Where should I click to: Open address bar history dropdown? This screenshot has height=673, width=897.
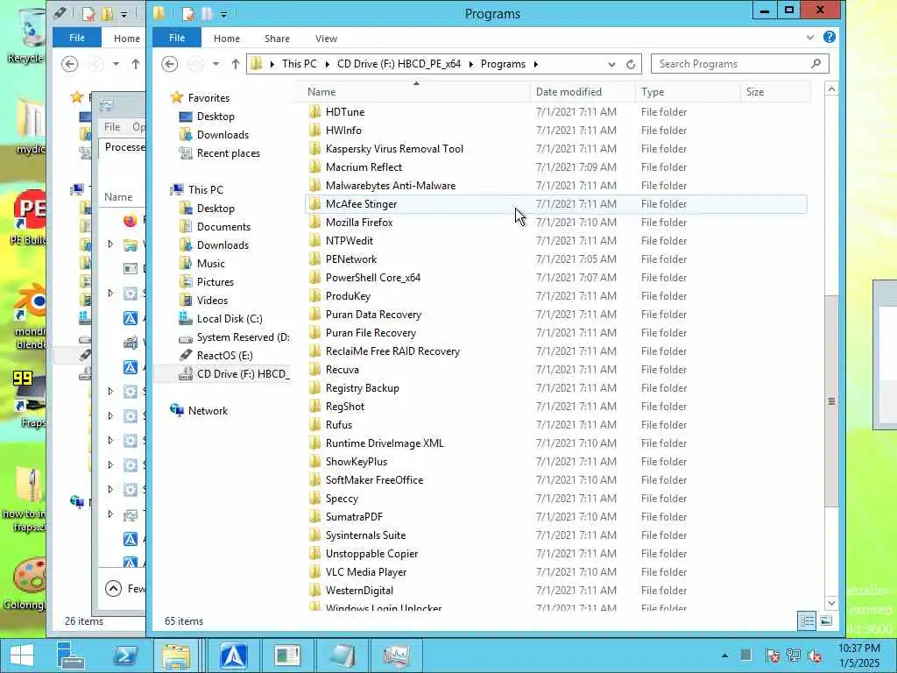pyautogui.click(x=611, y=64)
